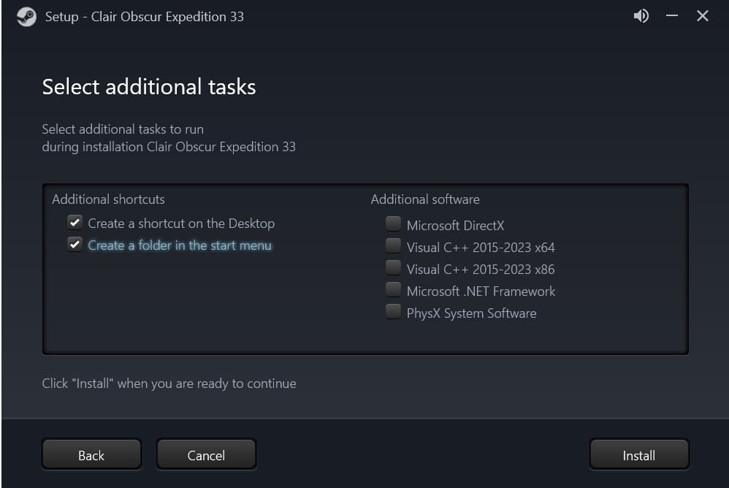Viewport: 729px width, 488px height.
Task: Click the Microsoft DirectX label text
Action: [x=455, y=226]
